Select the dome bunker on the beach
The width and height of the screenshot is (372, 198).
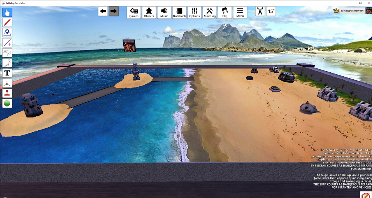click(x=308, y=107)
